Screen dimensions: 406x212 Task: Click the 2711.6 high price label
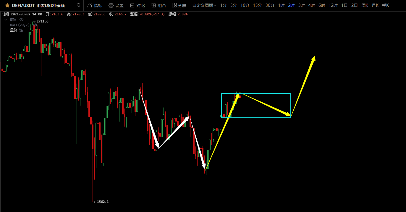pyautogui.click(x=42, y=21)
